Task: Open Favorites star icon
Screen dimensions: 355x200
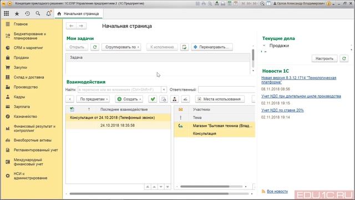Action: (x=17, y=13)
